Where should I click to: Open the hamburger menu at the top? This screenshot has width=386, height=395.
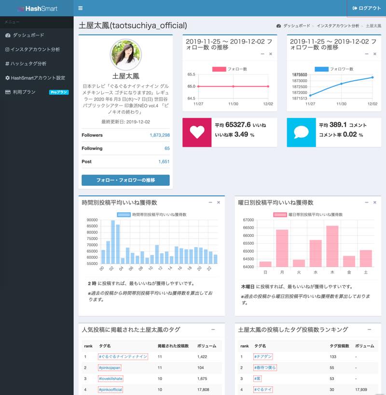click(x=80, y=8)
